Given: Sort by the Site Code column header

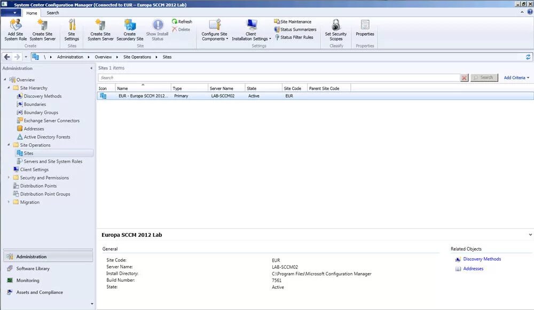Looking at the screenshot, I should tap(295, 88).
